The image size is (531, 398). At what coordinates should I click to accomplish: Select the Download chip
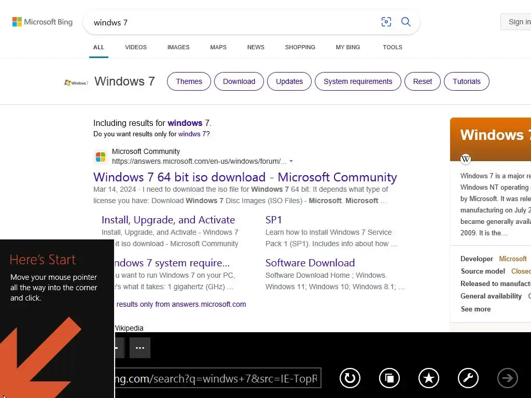click(239, 81)
